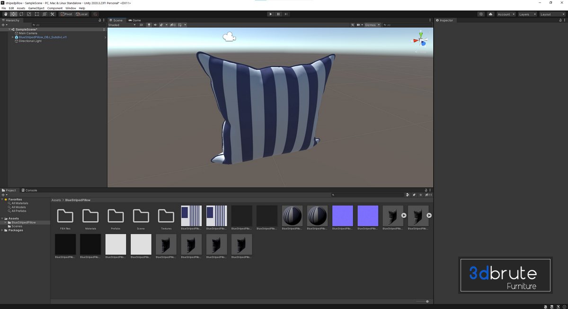Switch to the Console tab
Image resolution: width=568 pixels, height=309 pixels.
pos(29,190)
